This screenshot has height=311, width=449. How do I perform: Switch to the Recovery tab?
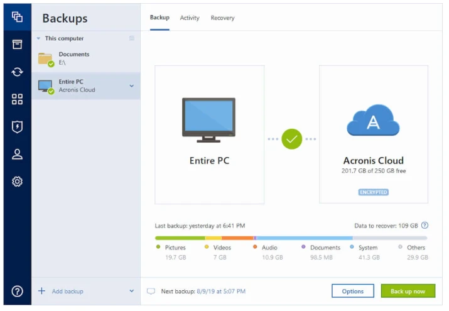point(222,18)
